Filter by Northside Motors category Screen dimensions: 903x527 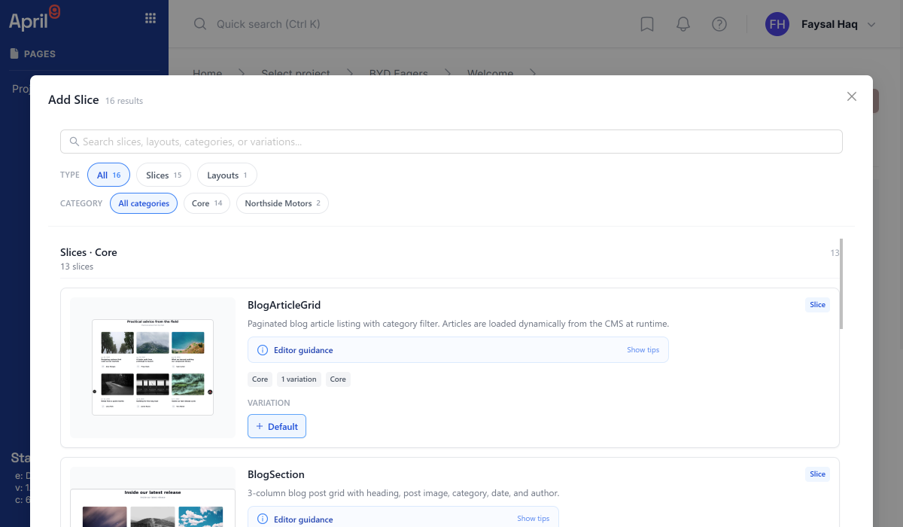282,203
